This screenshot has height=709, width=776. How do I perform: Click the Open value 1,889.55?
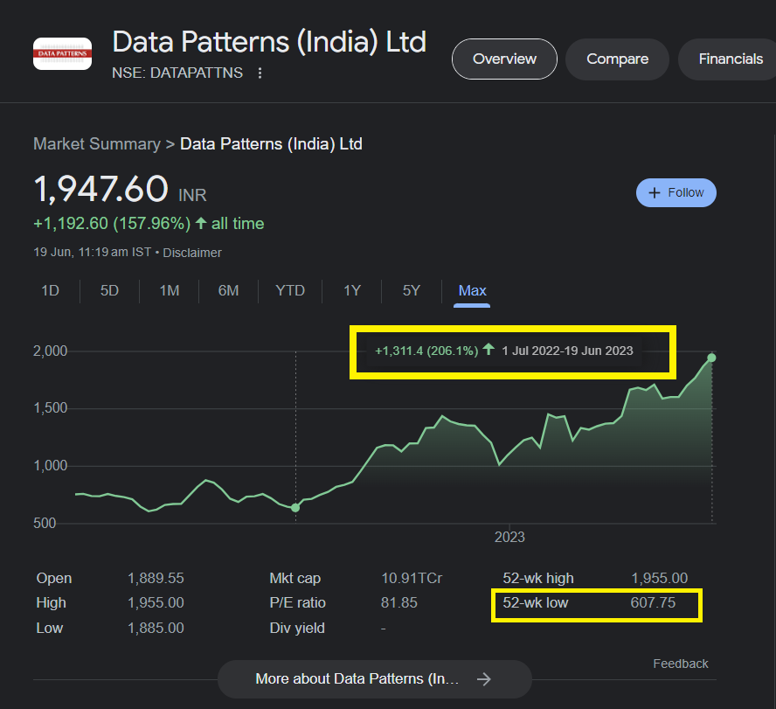pyautogui.click(x=156, y=578)
